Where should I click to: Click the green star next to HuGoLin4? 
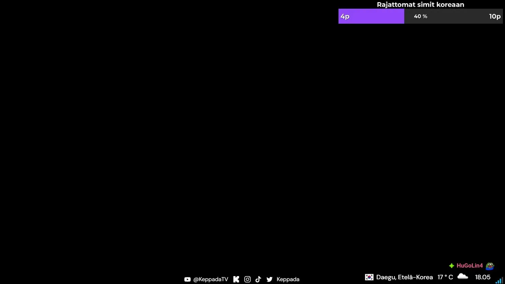(x=452, y=266)
